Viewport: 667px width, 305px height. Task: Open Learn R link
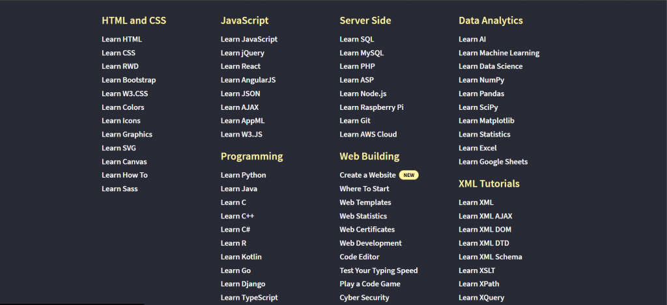click(234, 243)
